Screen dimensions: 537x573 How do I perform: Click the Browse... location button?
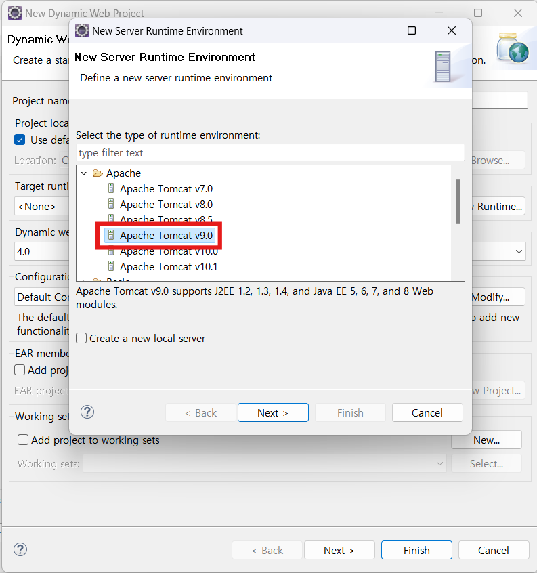click(498, 160)
